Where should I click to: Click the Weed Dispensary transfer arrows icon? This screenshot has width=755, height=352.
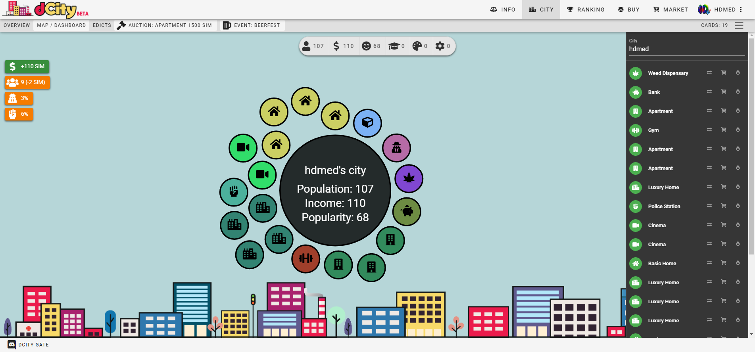(x=709, y=73)
